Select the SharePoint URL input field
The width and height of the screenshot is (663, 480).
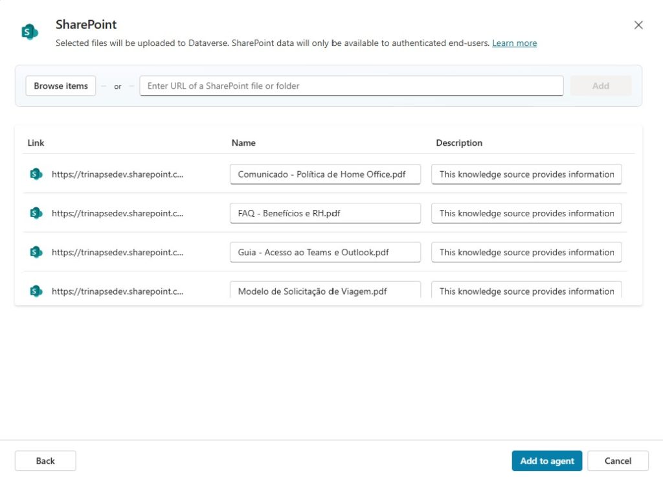tap(351, 86)
